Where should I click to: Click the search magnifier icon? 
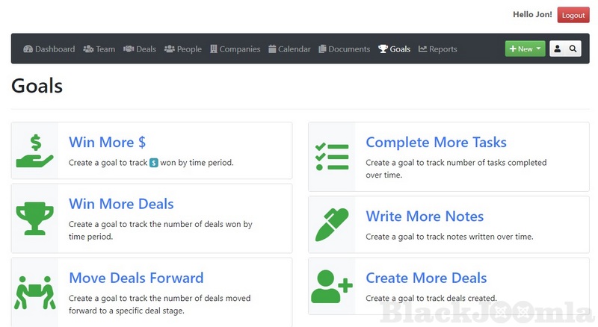(573, 49)
